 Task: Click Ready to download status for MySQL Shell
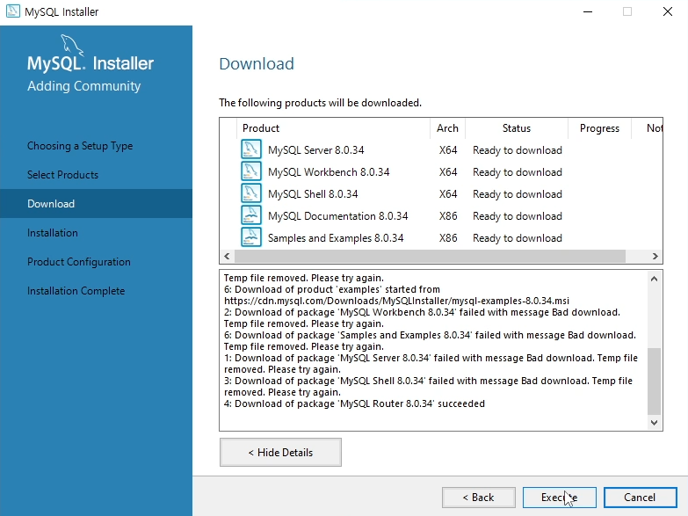(x=518, y=194)
